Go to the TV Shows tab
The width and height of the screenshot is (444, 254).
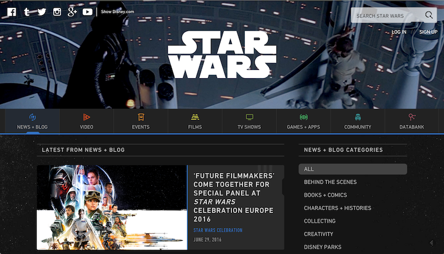point(249,121)
